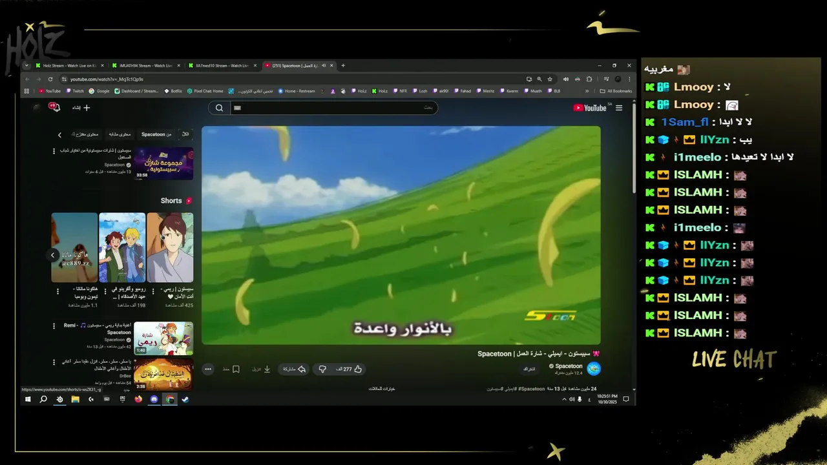Open the Home - Restream bookmark
The width and height of the screenshot is (827, 465).
[297, 91]
